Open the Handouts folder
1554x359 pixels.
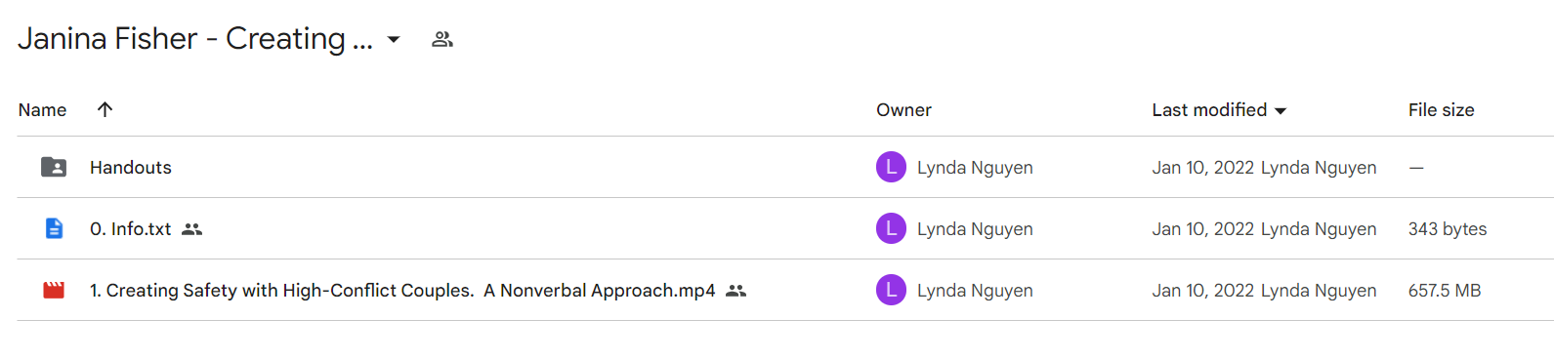[x=131, y=168]
